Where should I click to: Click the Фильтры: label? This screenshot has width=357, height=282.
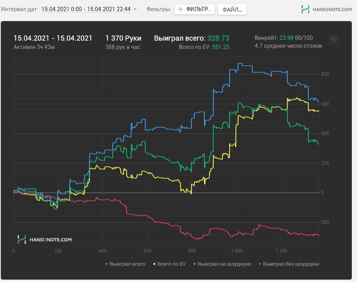pos(159,9)
